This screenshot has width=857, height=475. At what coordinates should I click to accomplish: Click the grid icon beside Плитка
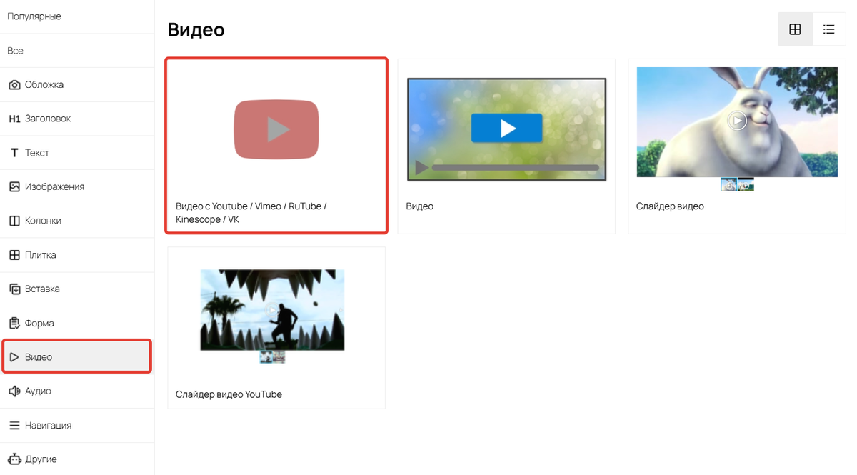[x=14, y=255]
